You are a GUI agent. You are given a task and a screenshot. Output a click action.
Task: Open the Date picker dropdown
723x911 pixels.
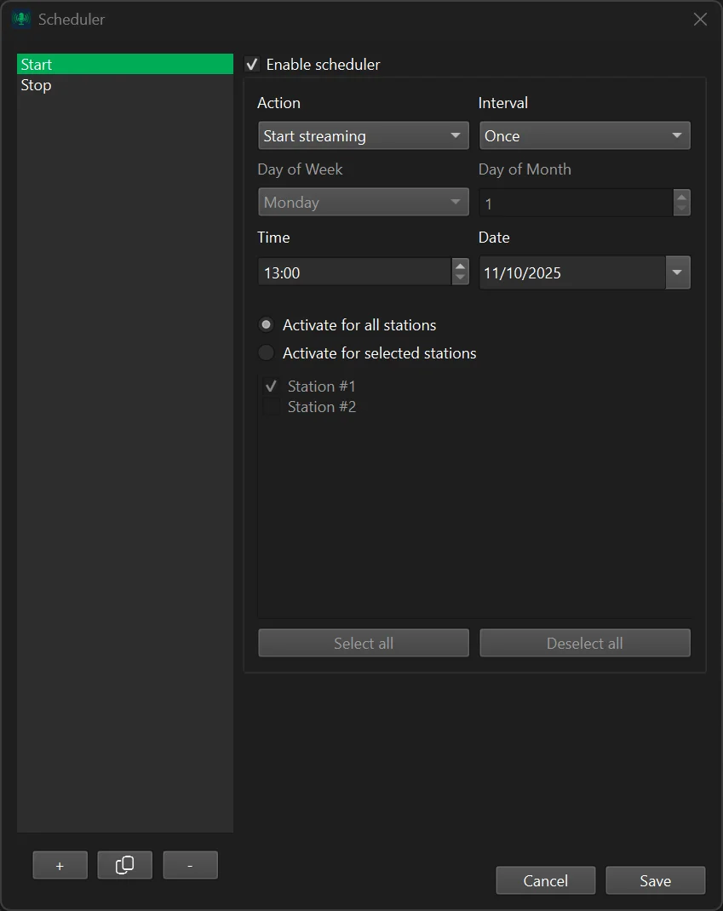[x=677, y=272]
